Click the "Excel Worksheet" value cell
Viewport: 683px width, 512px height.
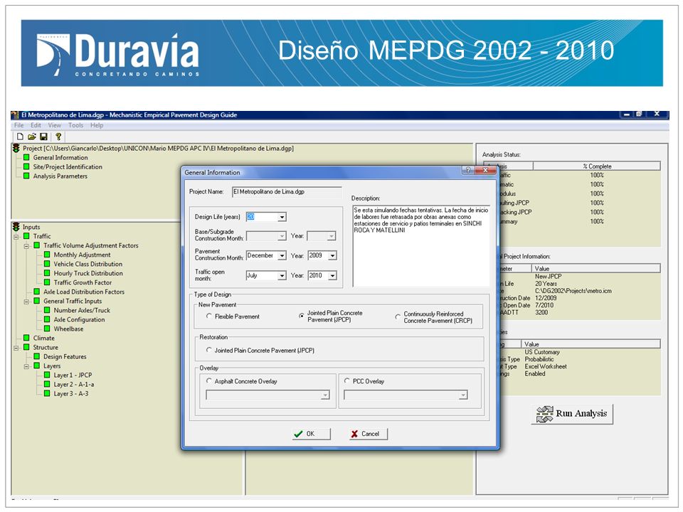pyautogui.click(x=546, y=367)
